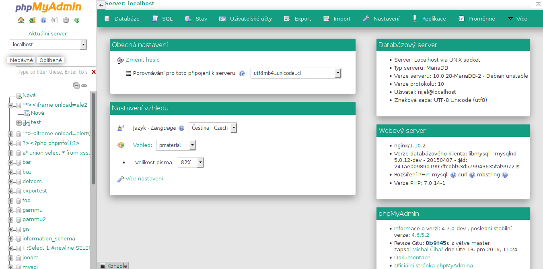Click the Změnit heslo link
Screen dimensions: 543x269
142,60
